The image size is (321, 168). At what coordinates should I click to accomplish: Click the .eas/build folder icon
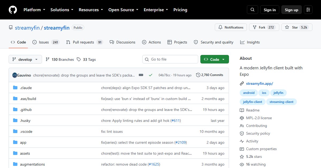pos(15,99)
